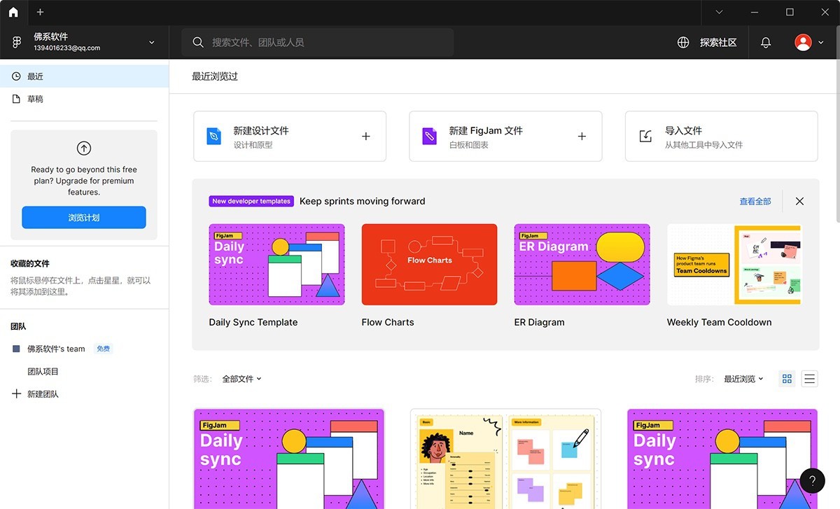Viewport: 840px width, 509px height.
Task: Open the Explore Community globe icon
Action: click(x=682, y=42)
